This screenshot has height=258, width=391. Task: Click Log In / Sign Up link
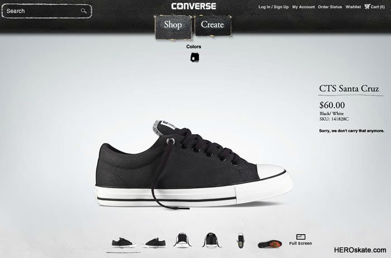pyautogui.click(x=274, y=7)
